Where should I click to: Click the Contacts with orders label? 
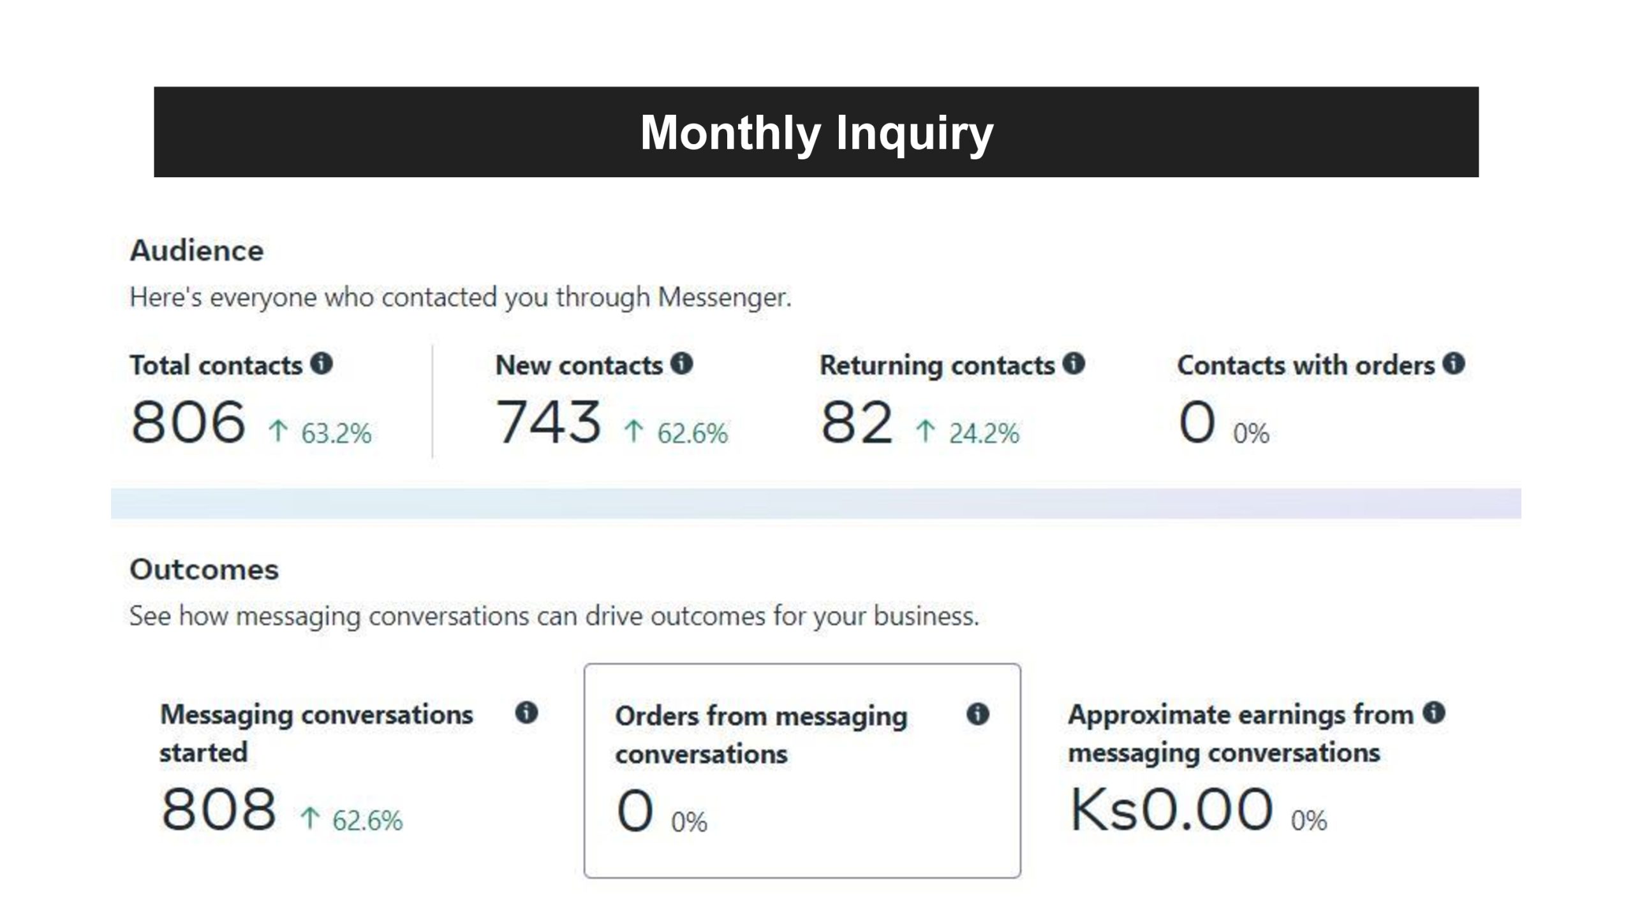1306,365
